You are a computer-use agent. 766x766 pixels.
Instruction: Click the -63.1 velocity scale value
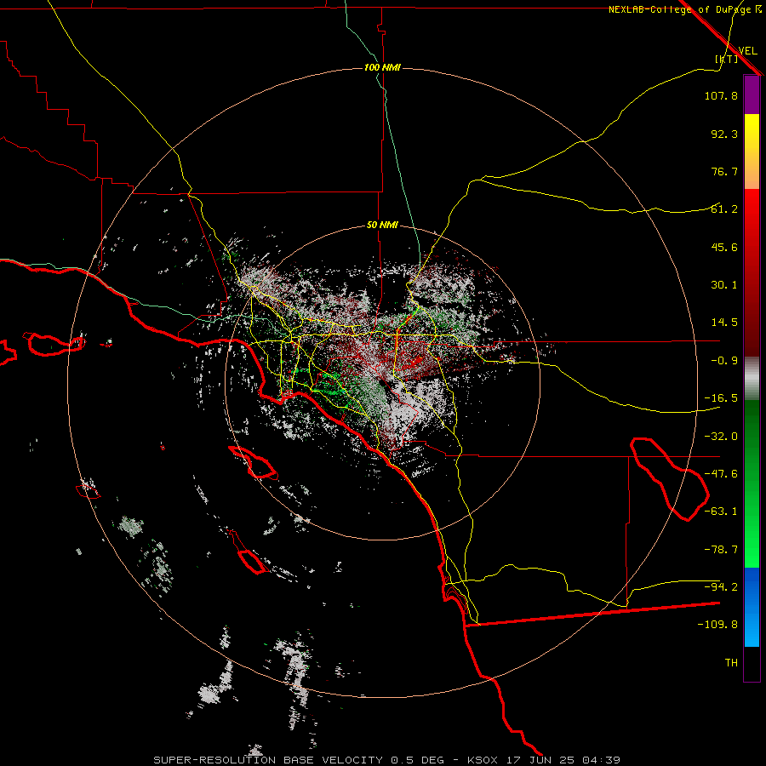click(x=721, y=512)
